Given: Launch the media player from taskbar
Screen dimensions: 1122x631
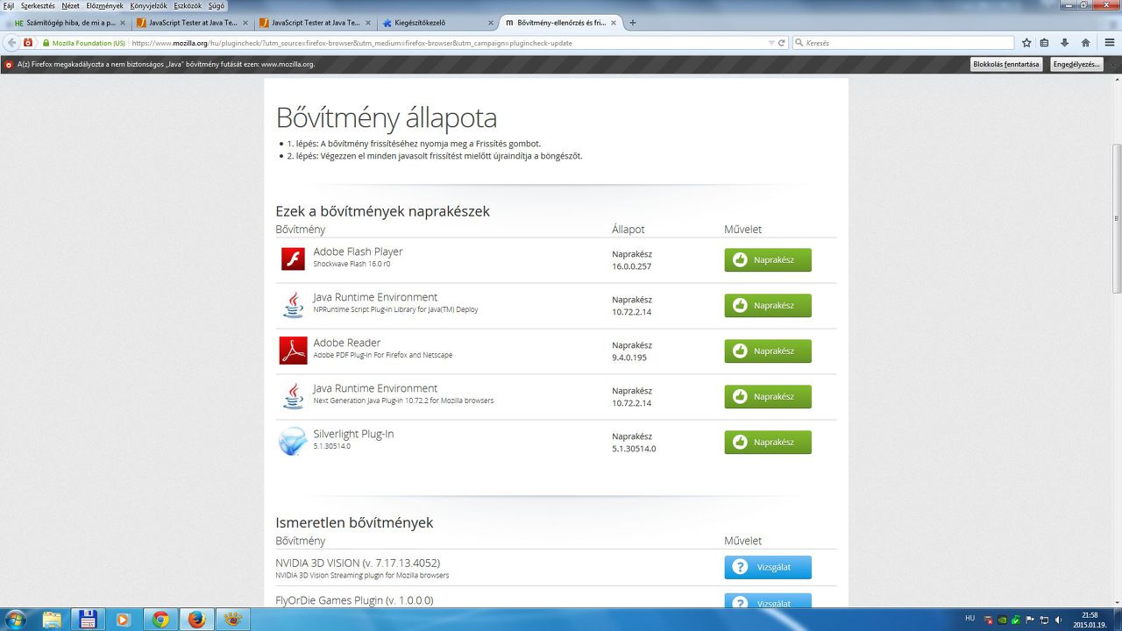Looking at the screenshot, I should pyautogui.click(x=123, y=620).
